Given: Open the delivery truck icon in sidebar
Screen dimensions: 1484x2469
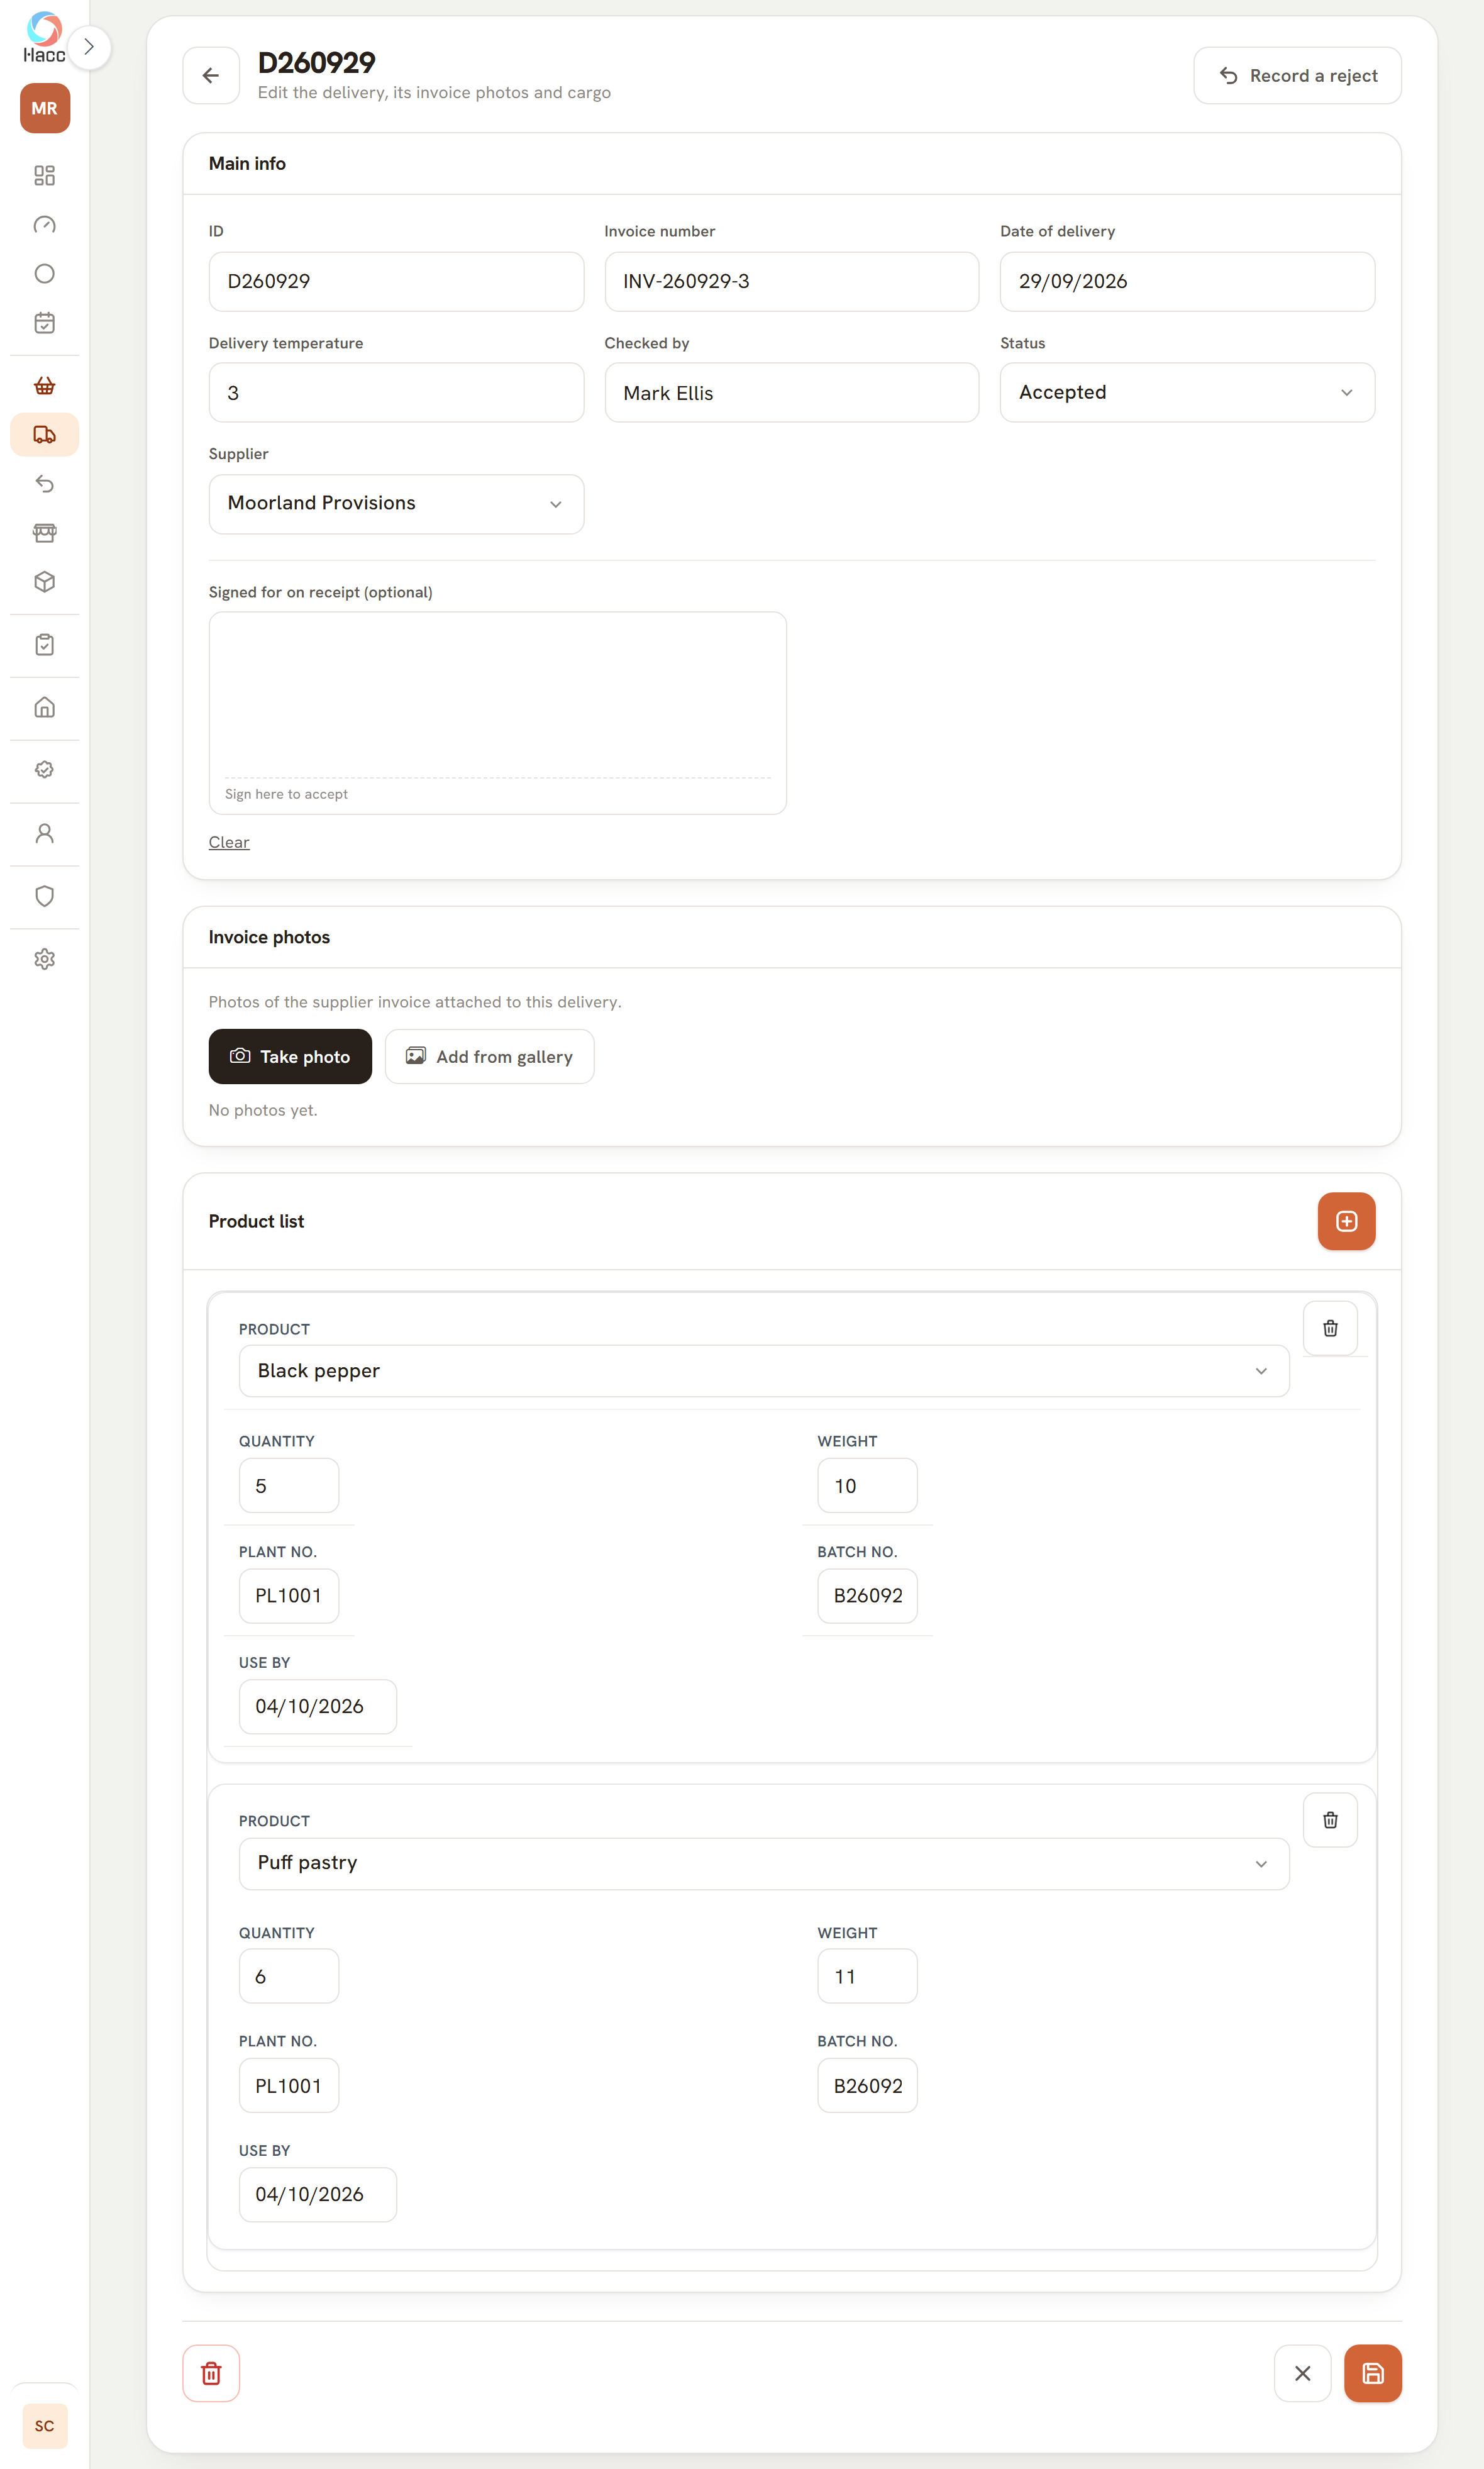Looking at the screenshot, I should pyautogui.click(x=45, y=435).
